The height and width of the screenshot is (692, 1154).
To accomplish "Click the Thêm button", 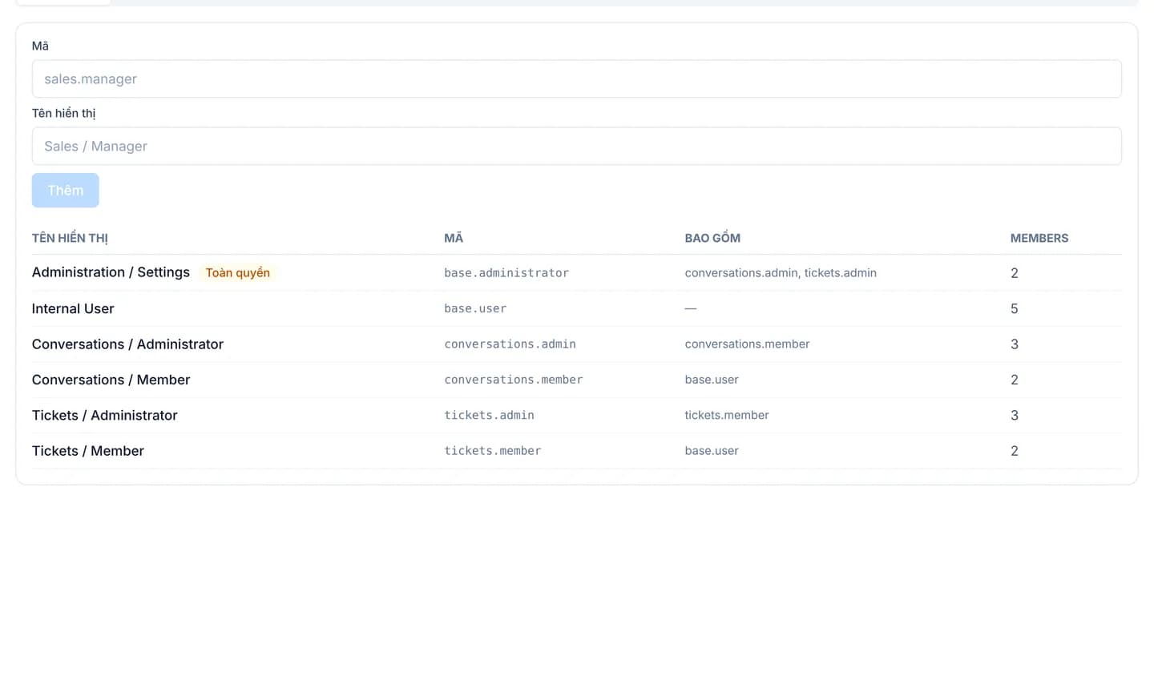I will click(65, 190).
